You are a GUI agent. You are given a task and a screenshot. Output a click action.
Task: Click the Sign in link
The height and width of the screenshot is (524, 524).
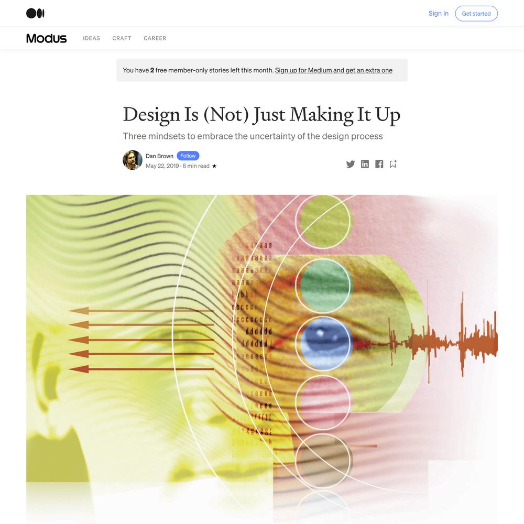point(438,14)
